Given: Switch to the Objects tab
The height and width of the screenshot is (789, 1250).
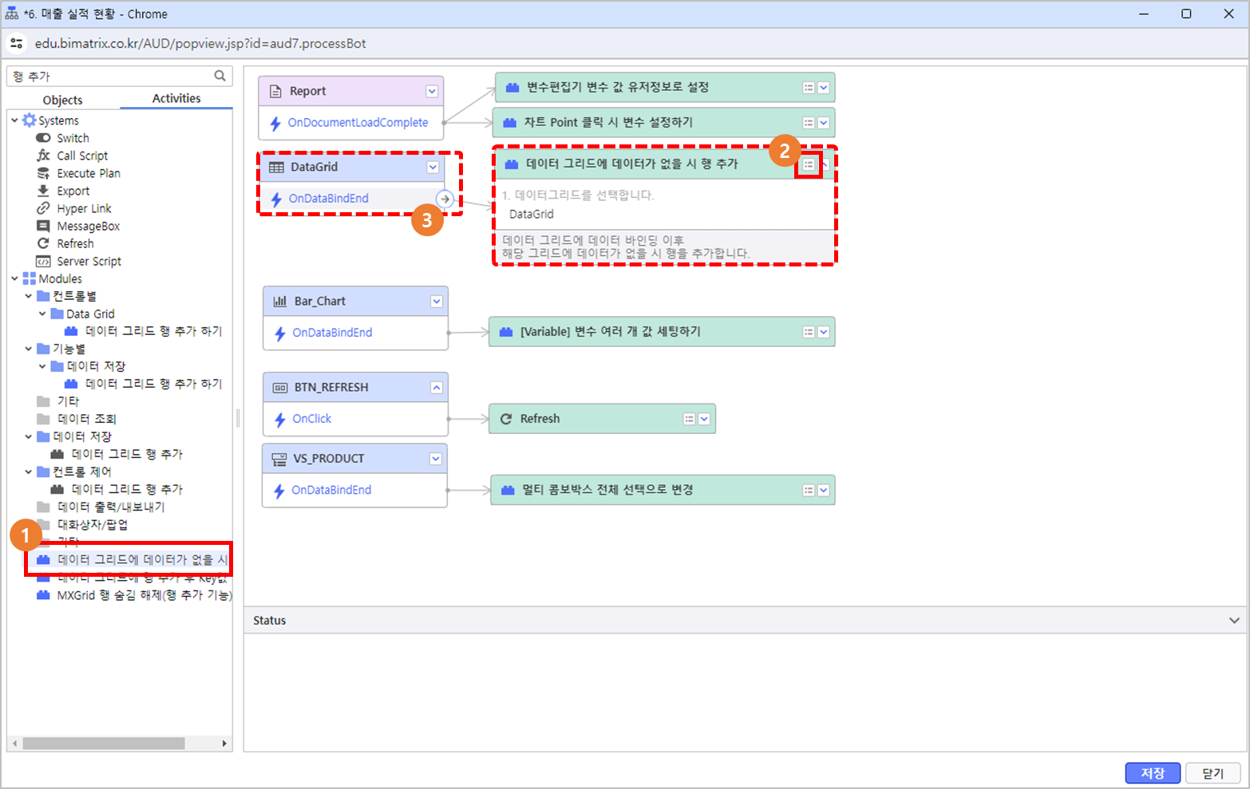Looking at the screenshot, I should coord(63,100).
